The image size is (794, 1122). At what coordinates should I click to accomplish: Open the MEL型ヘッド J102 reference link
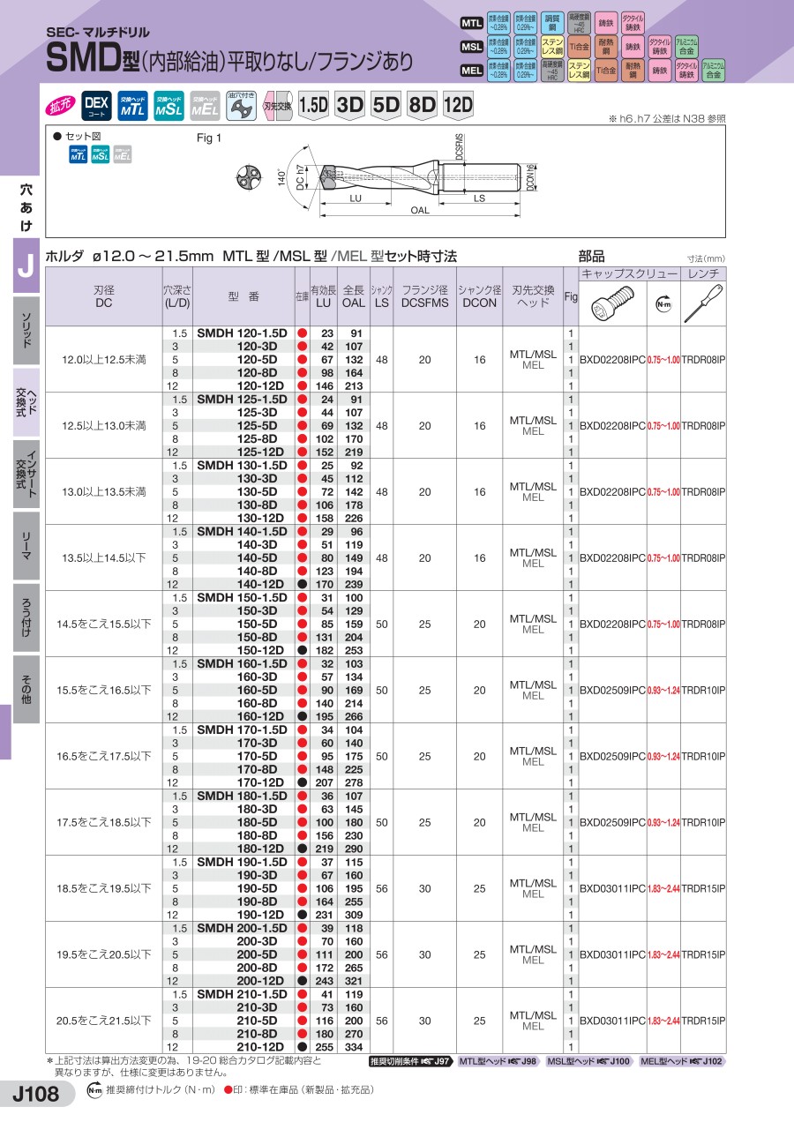(x=682, y=1061)
